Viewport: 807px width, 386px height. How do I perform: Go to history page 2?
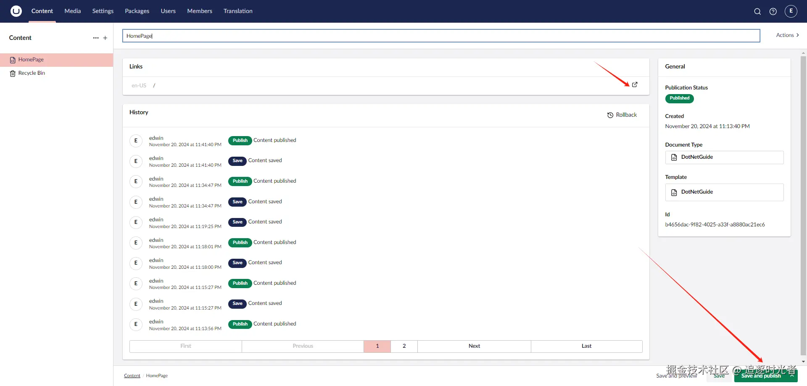pos(404,346)
